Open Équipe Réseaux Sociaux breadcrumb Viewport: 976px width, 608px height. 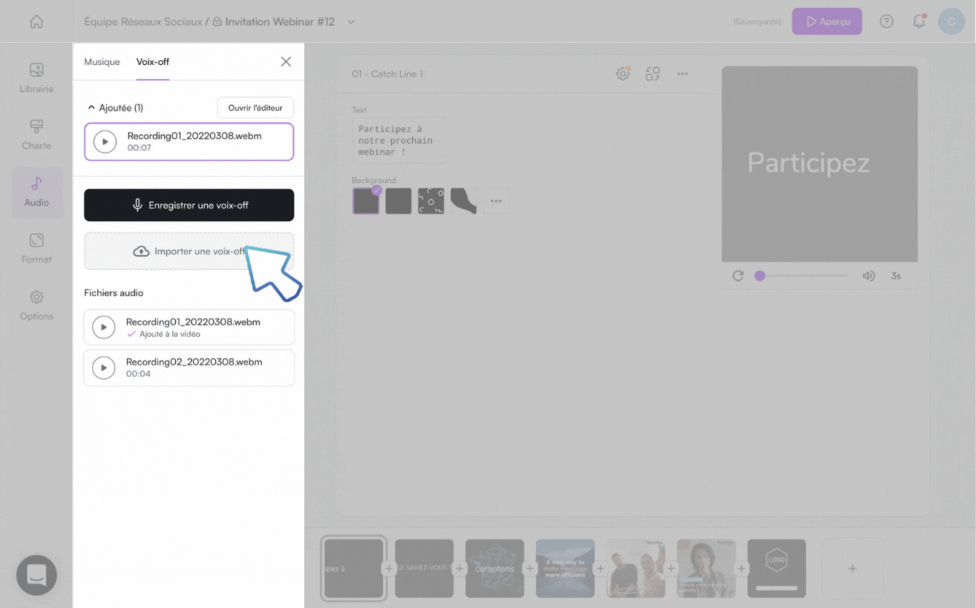pyautogui.click(x=143, y=21)
